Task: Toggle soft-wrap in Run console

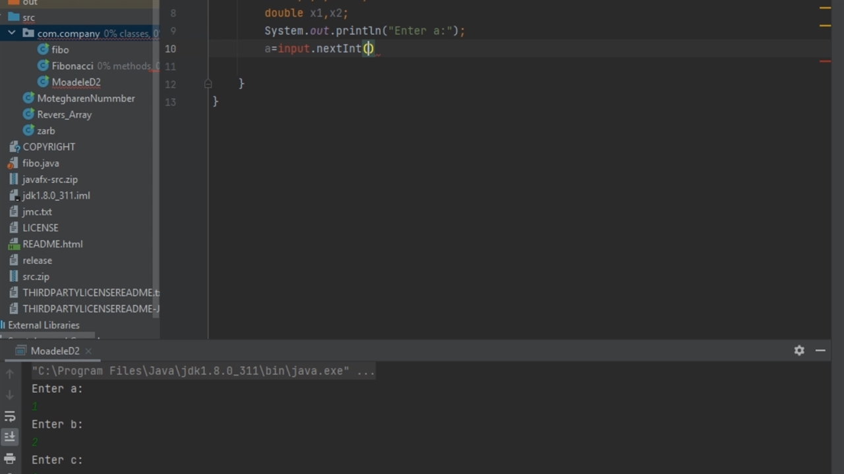Action: click(x=10, y=416)
